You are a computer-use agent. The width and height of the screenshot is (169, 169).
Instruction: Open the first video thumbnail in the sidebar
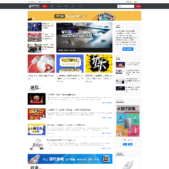[120, 65]
